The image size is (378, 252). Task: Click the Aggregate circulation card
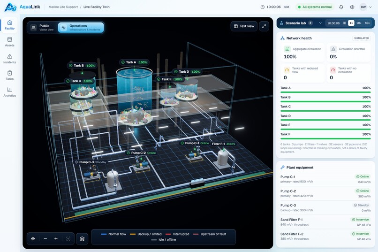point(302,53)
